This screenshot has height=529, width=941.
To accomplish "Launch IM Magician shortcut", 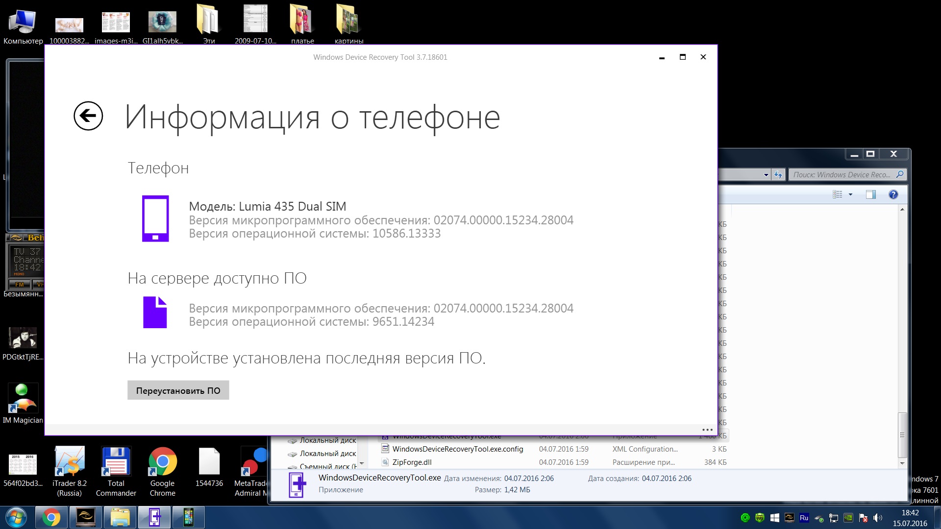I will 23,404.
